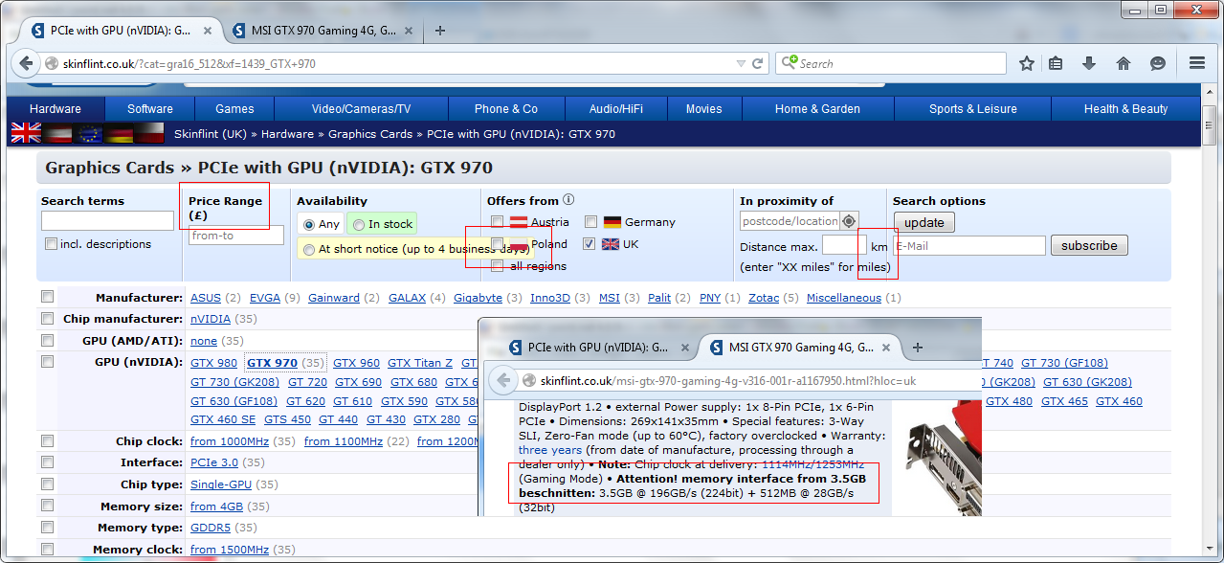Image resolution: width=1224 pixels, height=563 pixels.
Task: Click the info icon beside Offers from
Action: tap(568, 200)
